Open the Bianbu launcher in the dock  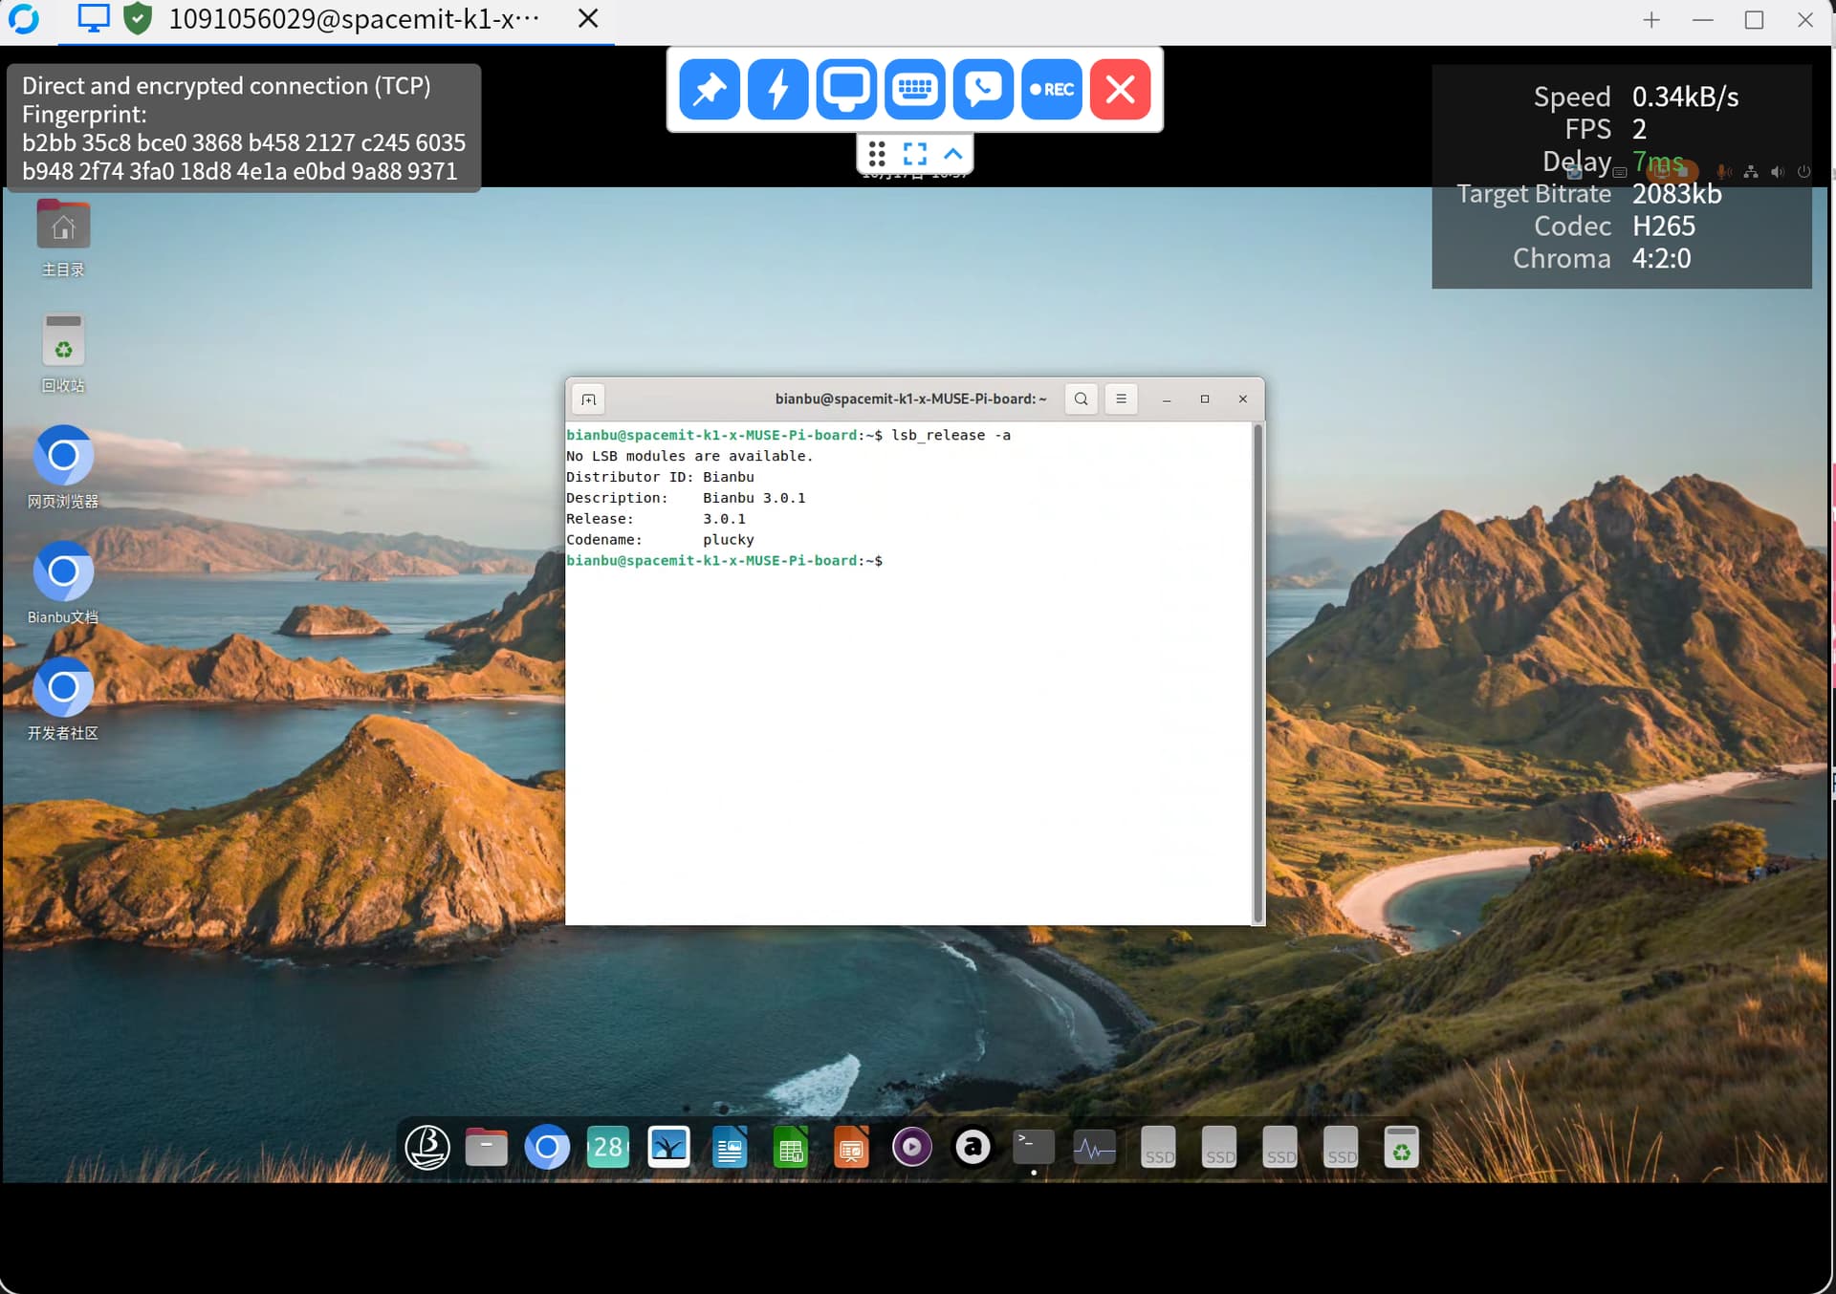(x=426, y=1148)
